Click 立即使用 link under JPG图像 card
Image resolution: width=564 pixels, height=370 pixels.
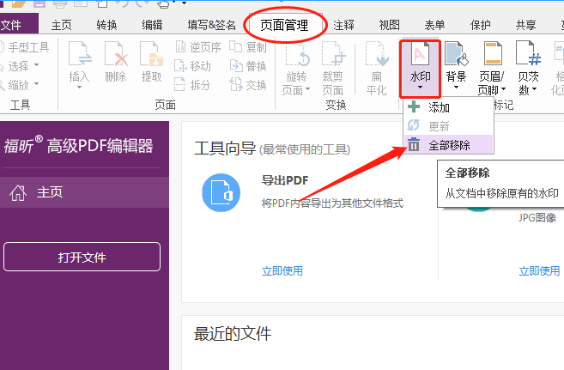click(x=540, y=270)
